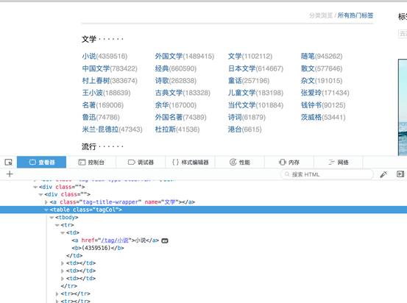Open the 性能 performance tab
Screen dimensions: 407x303
click(x=240, y=162)
